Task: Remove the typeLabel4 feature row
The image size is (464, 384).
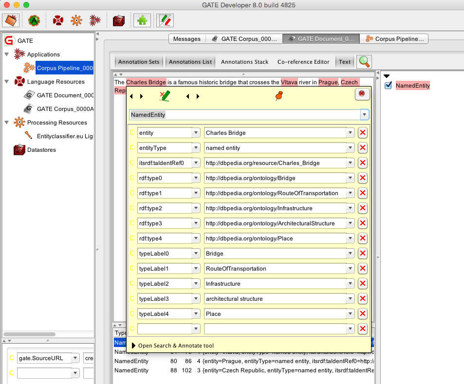Action: (x=363, y=313)
